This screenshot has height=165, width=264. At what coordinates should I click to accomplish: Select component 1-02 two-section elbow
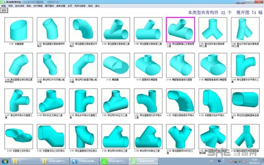[x=51, y=30]
